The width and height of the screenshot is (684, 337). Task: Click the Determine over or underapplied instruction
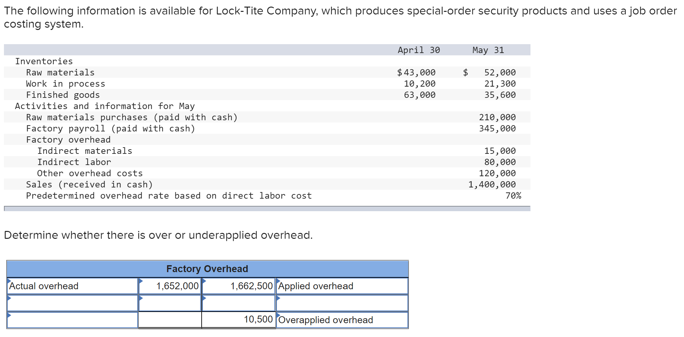coord(158,235)
